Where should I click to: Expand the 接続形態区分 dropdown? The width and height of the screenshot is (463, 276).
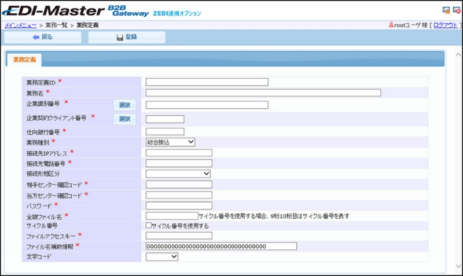coord(178,173)
